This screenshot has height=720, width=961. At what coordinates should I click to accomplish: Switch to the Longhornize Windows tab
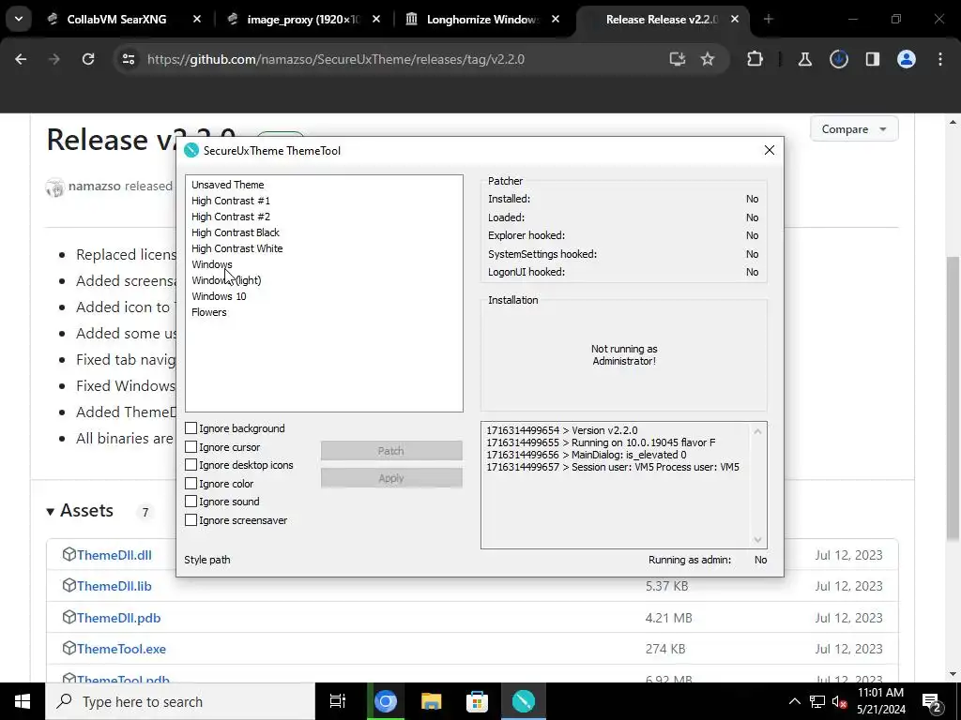point(482,20)
